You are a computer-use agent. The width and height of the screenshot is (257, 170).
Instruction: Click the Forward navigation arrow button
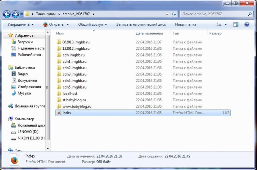point(15,14)
